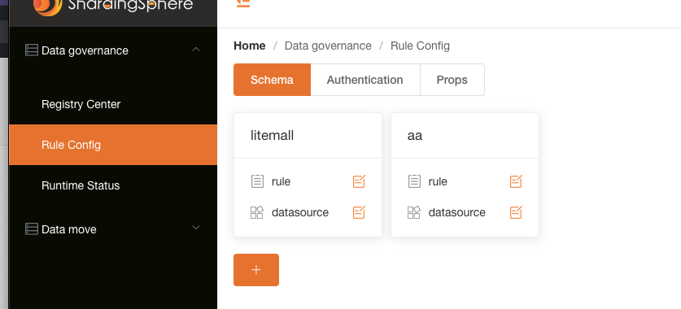
Task: Go to Home breadcrumb link
Action: tap(250, 46)
